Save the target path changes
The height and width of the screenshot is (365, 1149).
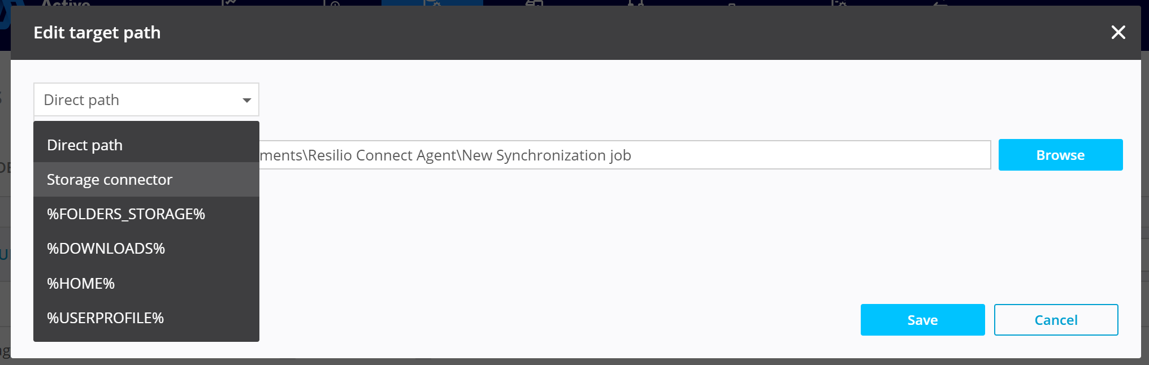coord(922,320)
